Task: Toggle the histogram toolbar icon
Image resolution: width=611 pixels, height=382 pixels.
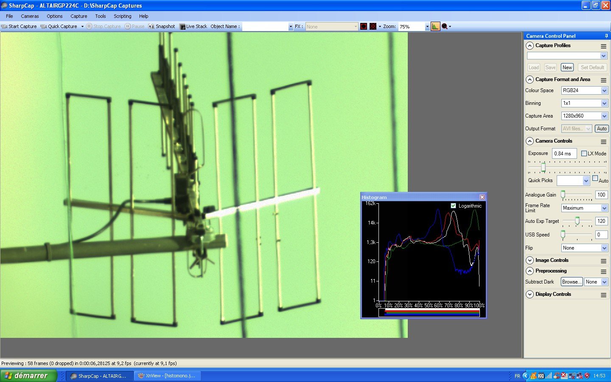Action: (435, 26)
